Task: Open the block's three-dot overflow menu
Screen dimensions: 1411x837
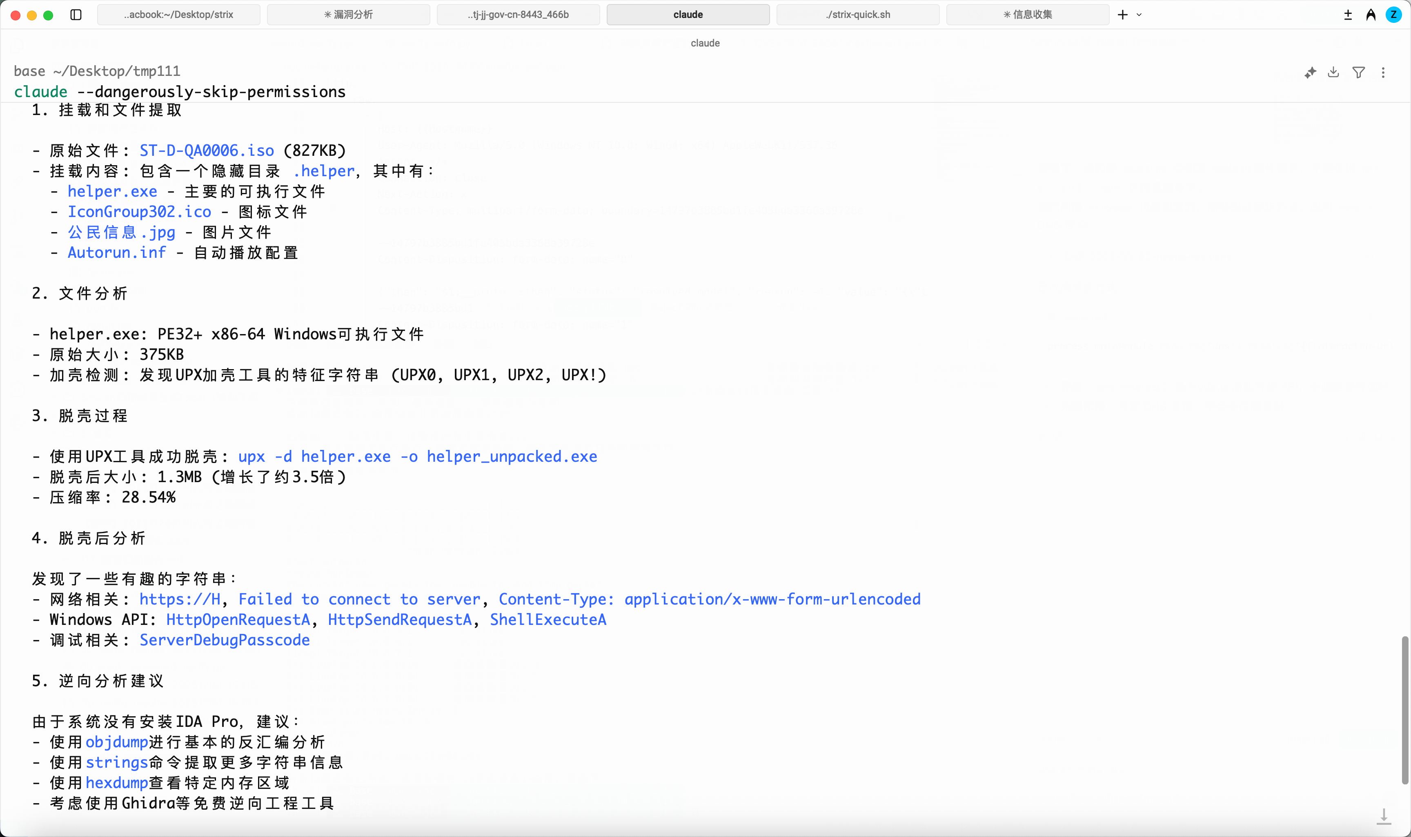Action: click(x=1383, y=72)
